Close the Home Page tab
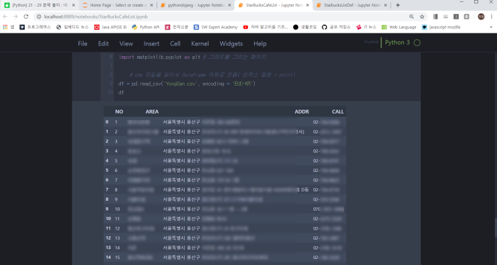497x265 pixels. point(151,5)
